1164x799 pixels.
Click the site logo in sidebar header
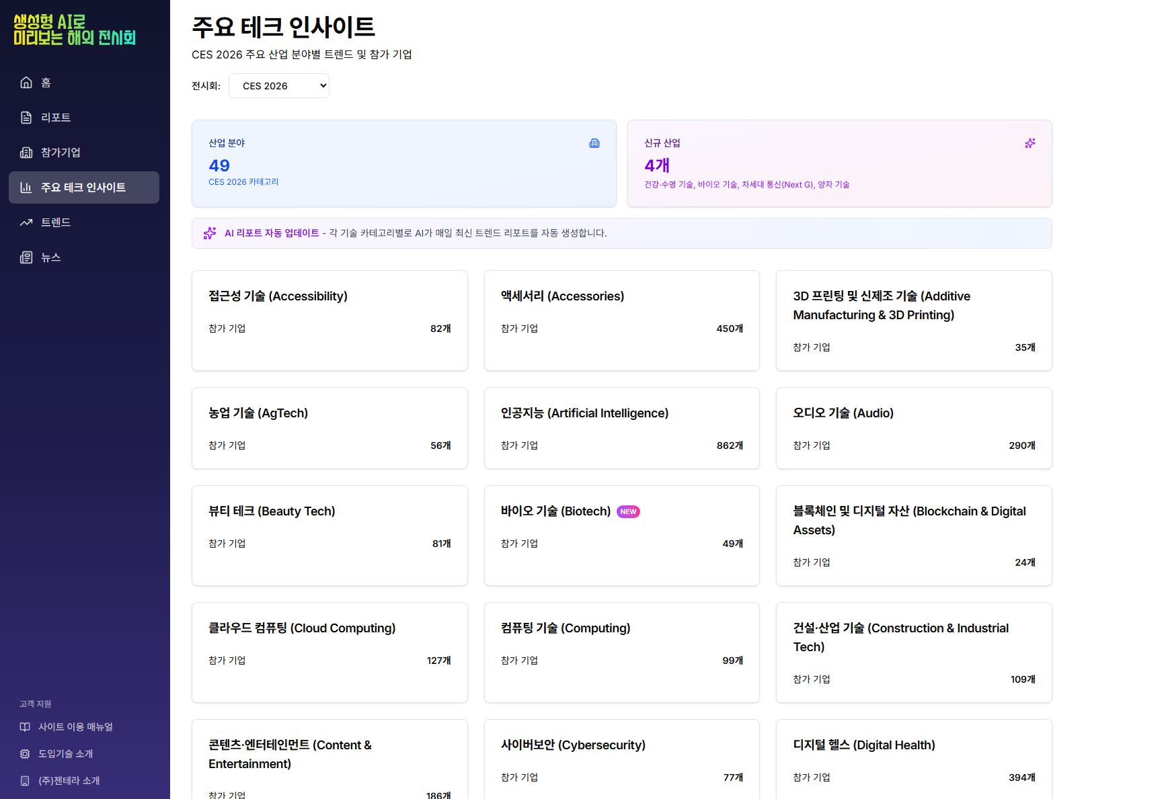(x=75, y=30)
